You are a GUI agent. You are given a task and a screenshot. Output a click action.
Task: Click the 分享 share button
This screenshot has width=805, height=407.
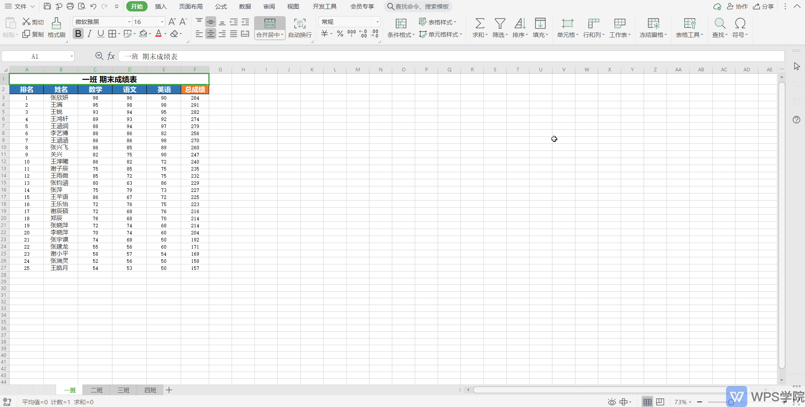[x=764, y=7]
